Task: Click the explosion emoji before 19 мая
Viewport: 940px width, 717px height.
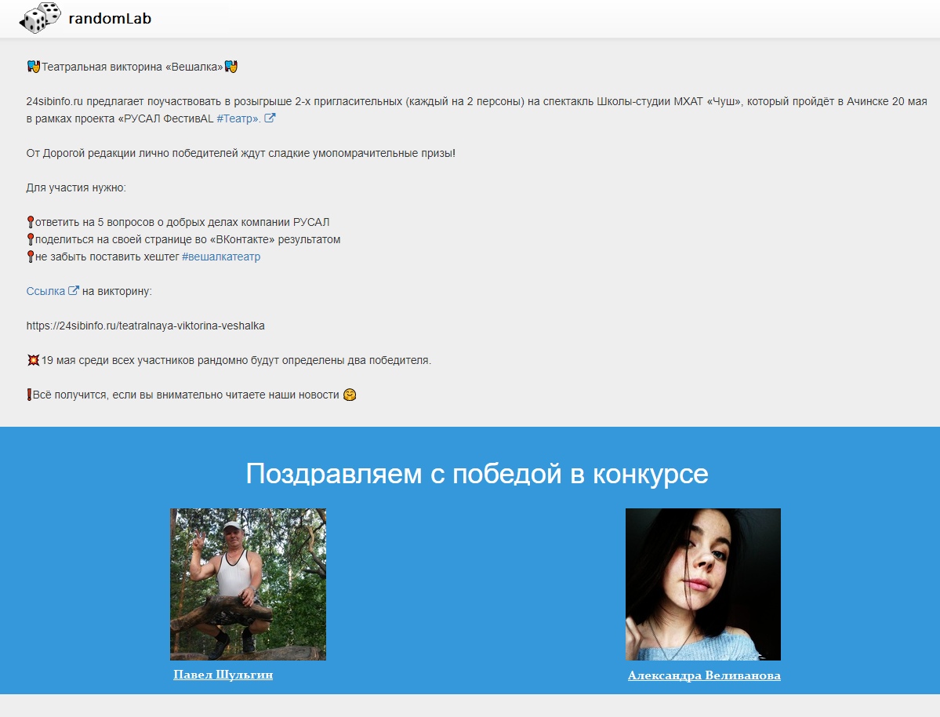Action: pos(34,360)
